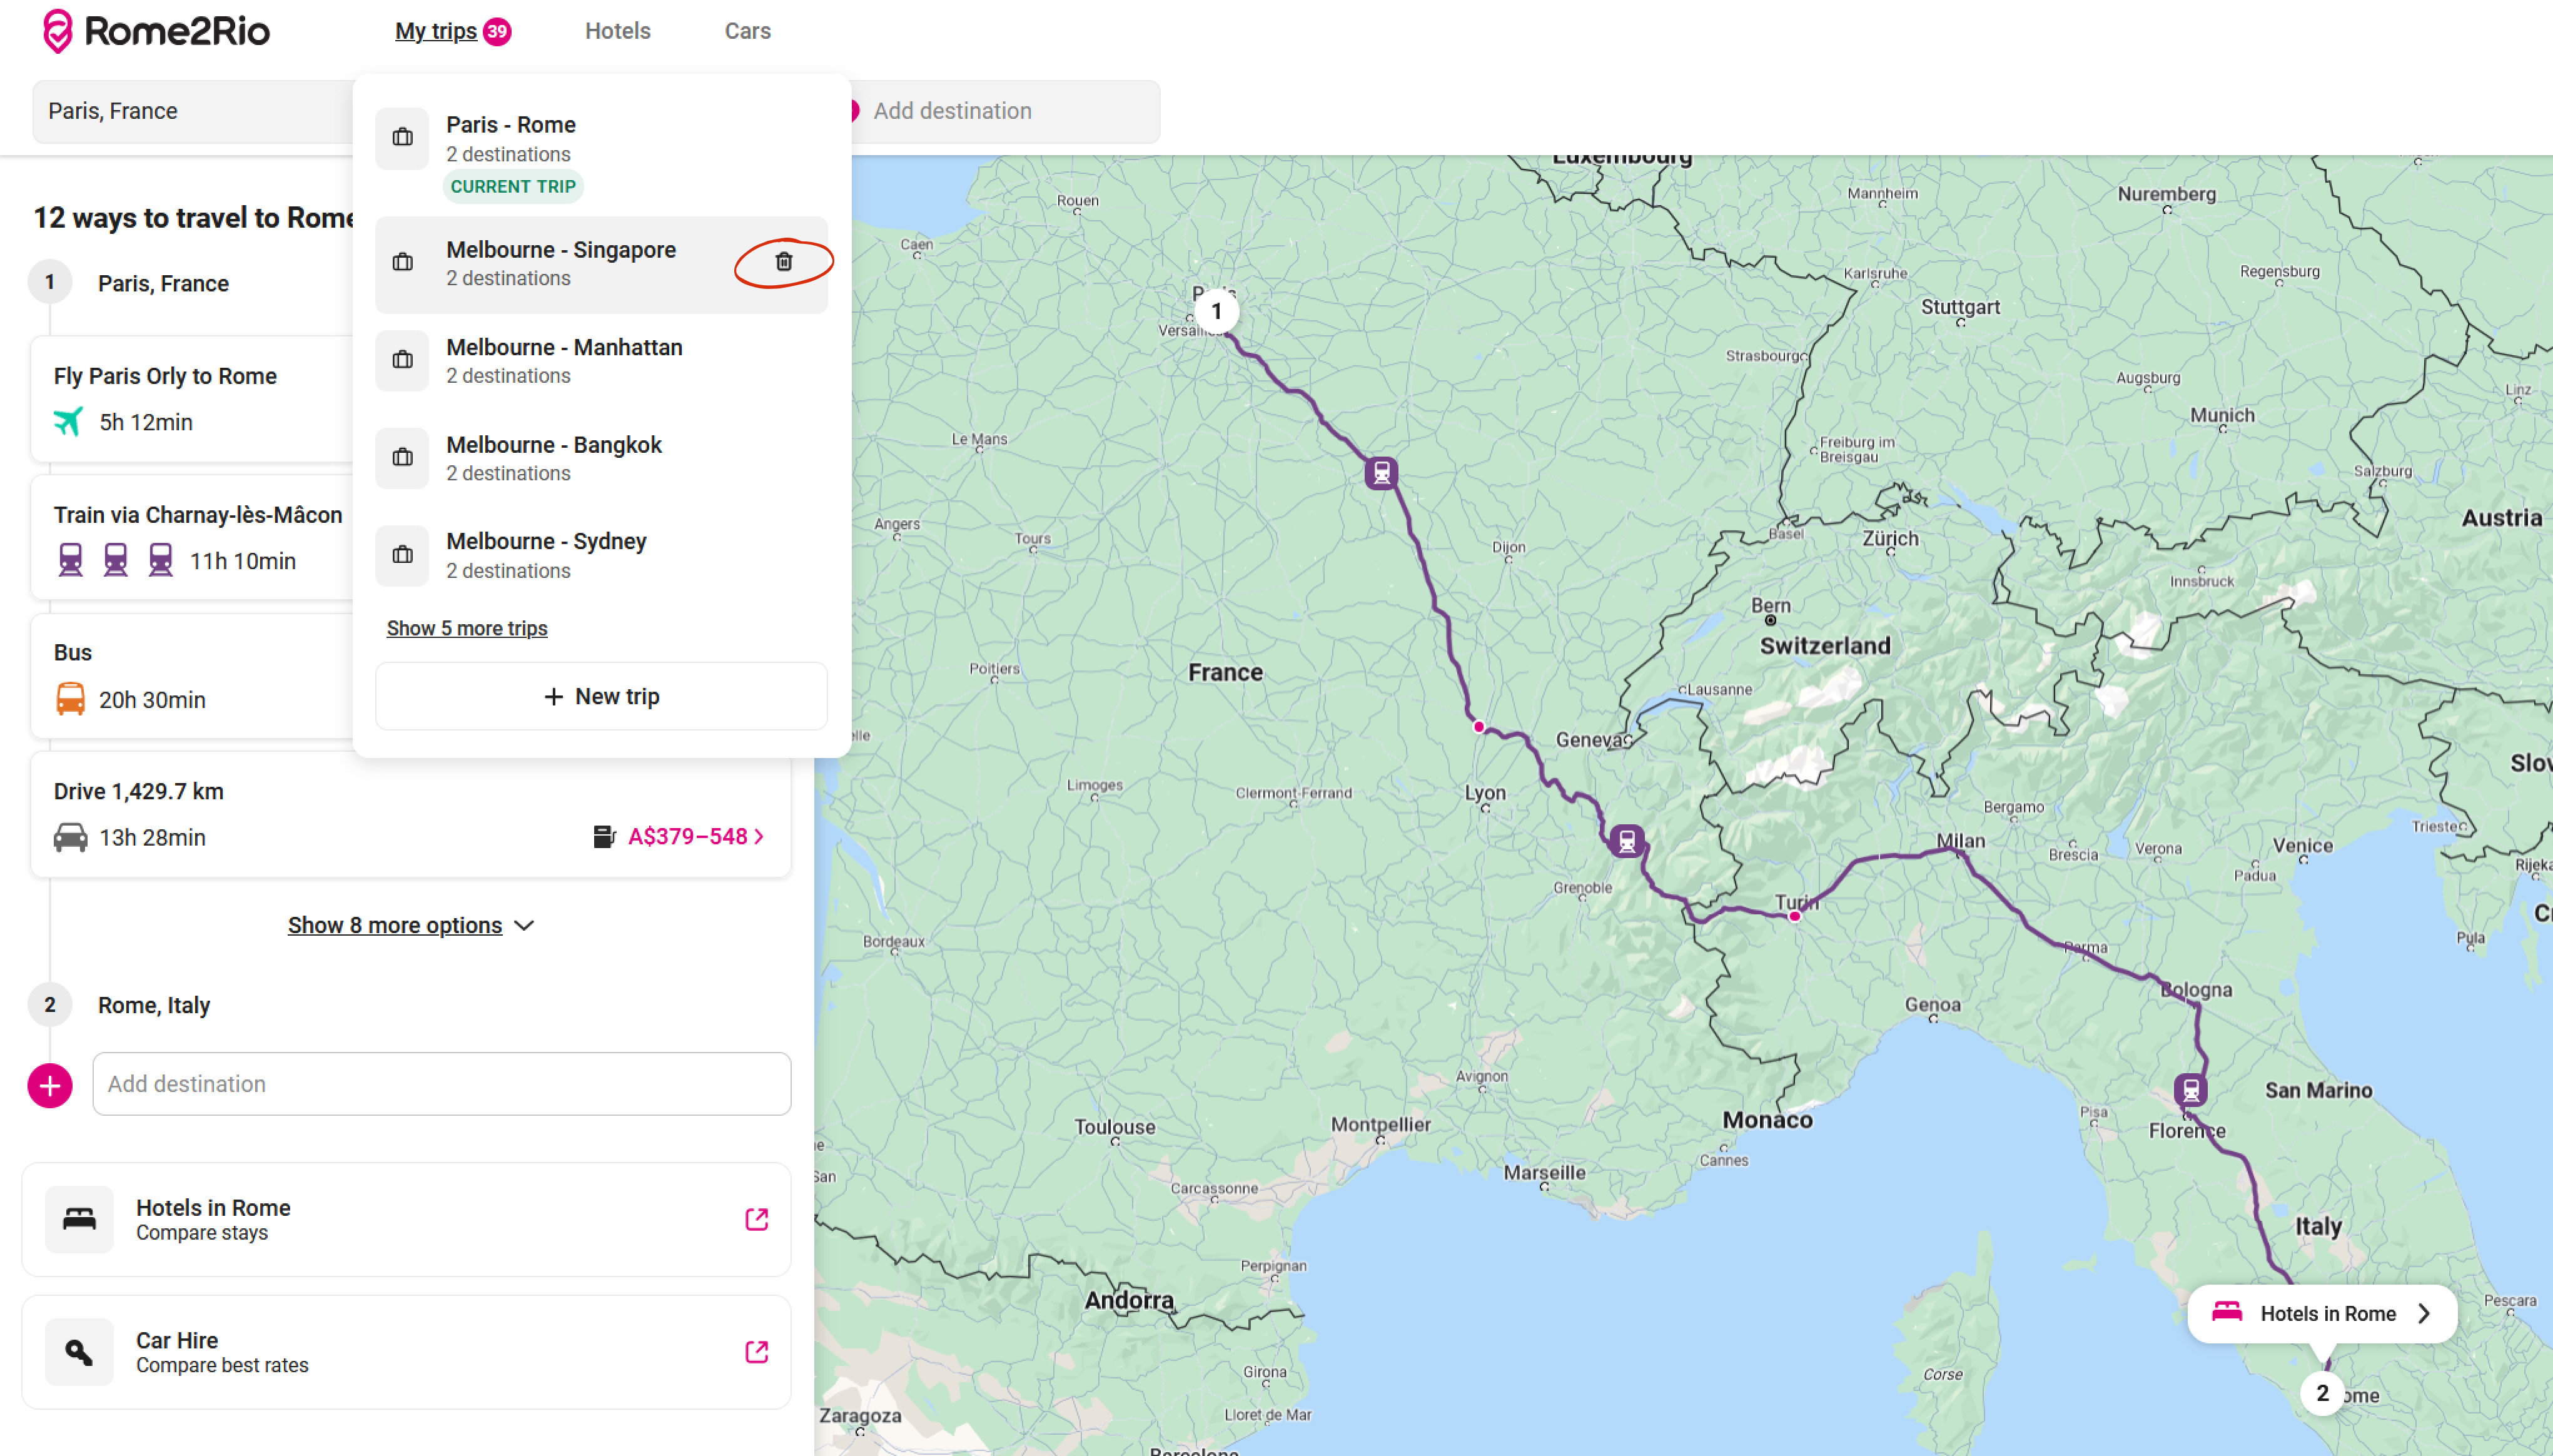
Task: Click the orange bus icon
Action: (71, 699)
